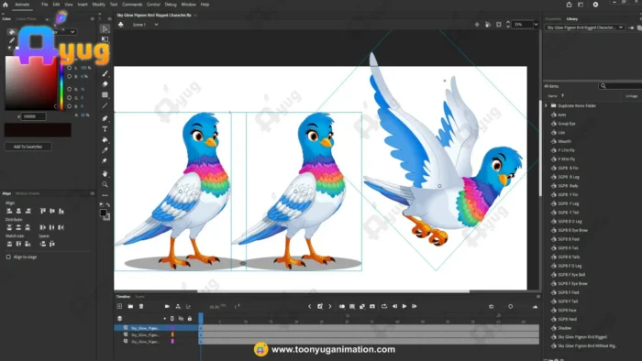Click the loop playback icon
This screenshot has width=642, height=361.
(384, 306)
